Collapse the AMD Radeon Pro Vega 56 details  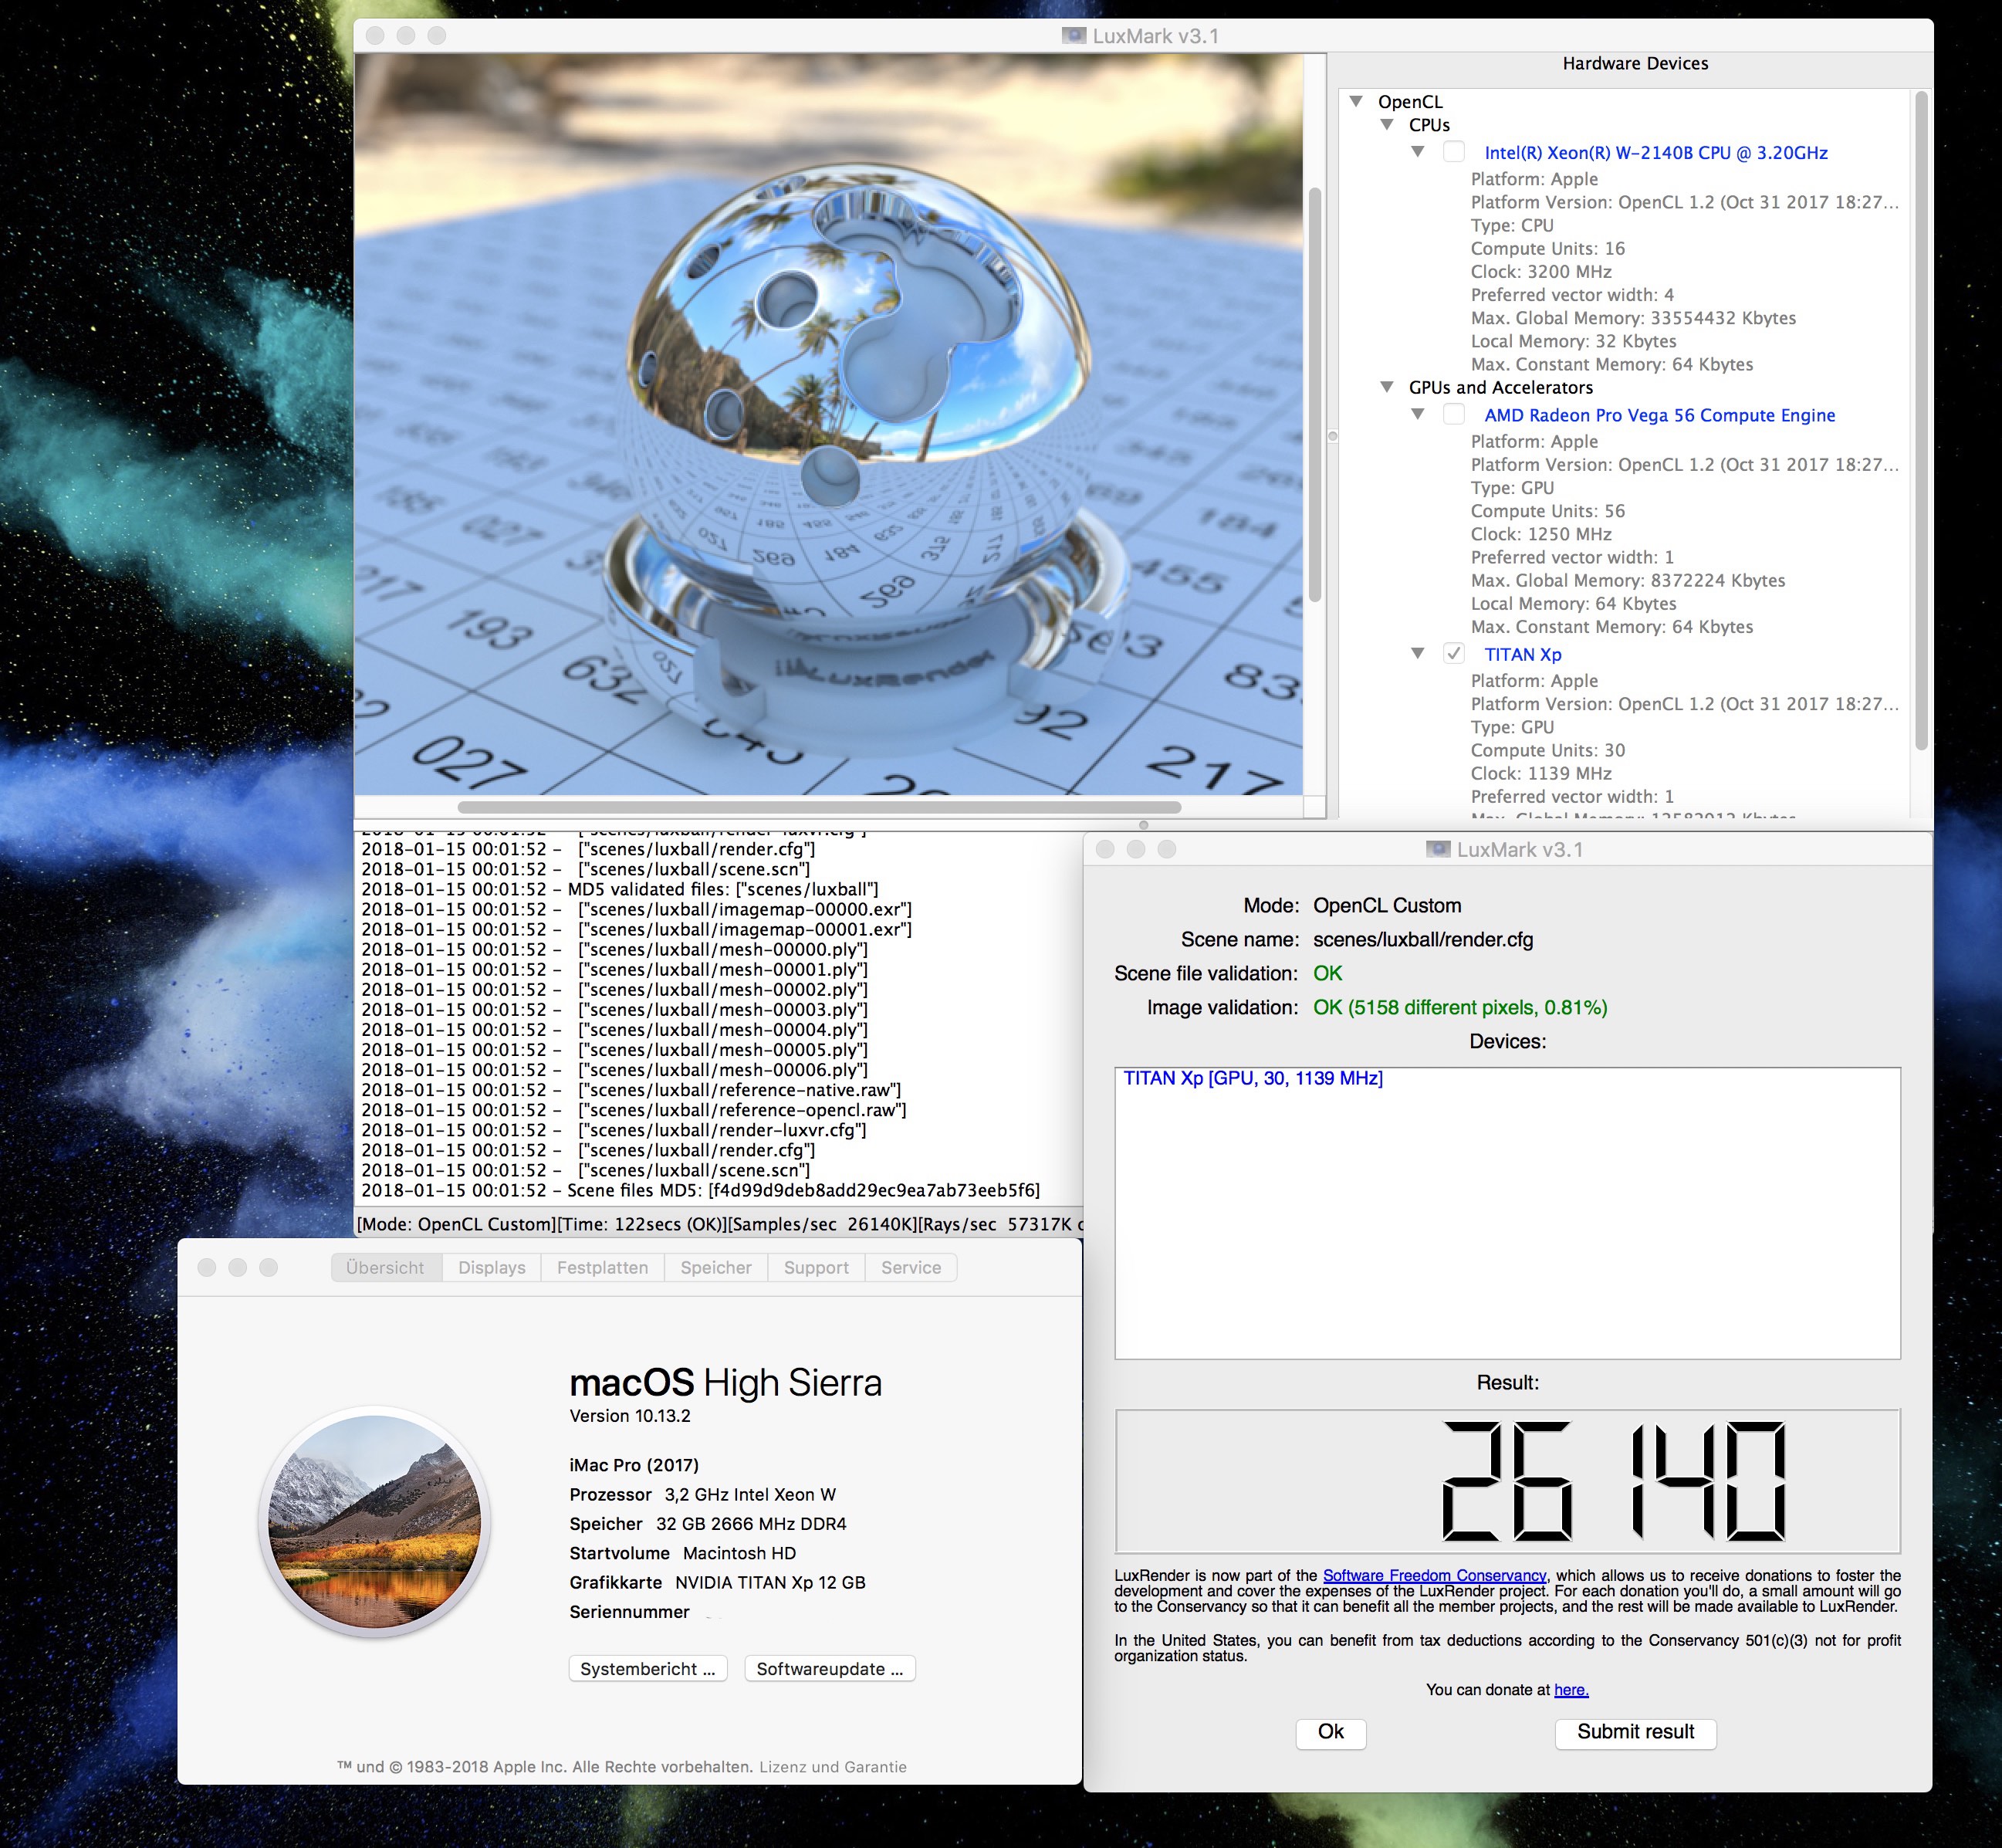tap(1418, 414)
